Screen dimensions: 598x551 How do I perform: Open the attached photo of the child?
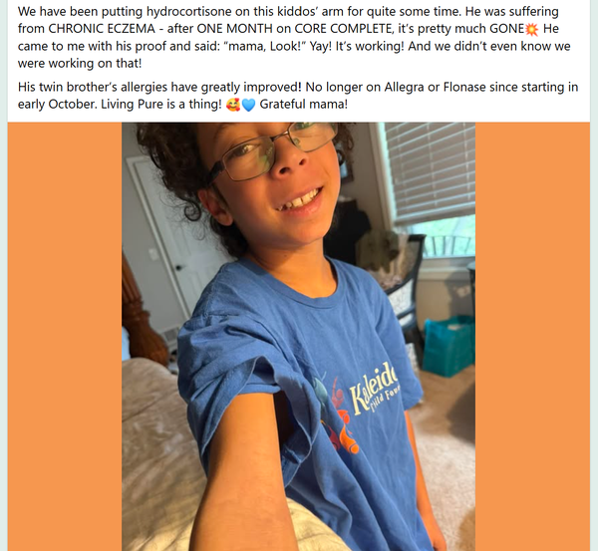click(298, 337)
